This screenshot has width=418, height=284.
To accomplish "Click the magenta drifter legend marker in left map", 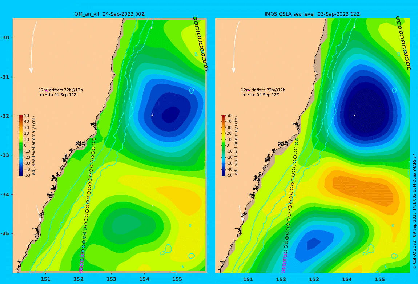I will pyautogui.click(x=47, y=91).
